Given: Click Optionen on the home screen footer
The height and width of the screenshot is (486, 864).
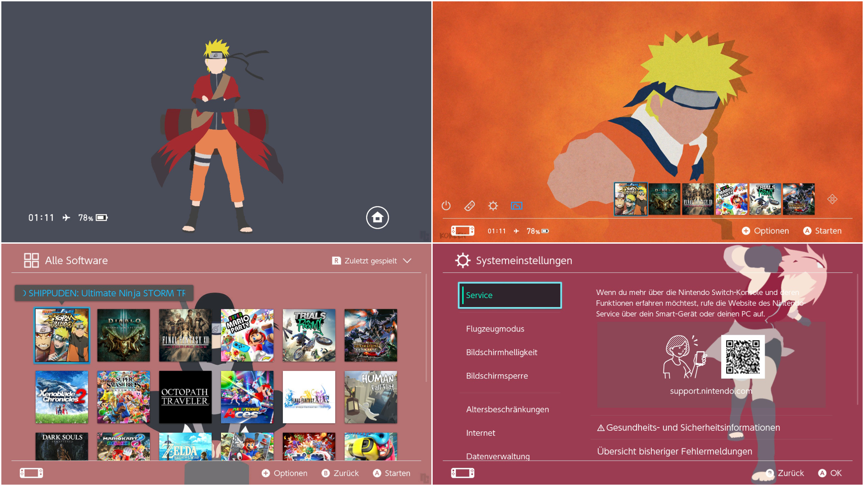Looking at the screenshot, I should coord(765,231).
